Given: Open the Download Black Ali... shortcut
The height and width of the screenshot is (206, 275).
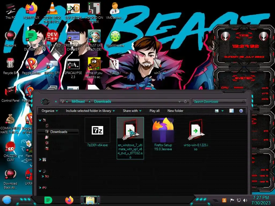Looking at the screenshot, I should [x=10, y=179].
